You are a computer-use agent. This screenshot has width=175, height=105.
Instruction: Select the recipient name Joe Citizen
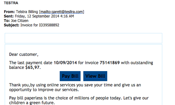pyautogui.click(x=20, y=21)
